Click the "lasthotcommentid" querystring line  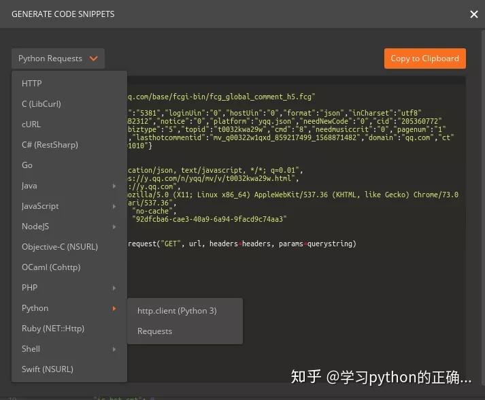click(x=290, y=137)
